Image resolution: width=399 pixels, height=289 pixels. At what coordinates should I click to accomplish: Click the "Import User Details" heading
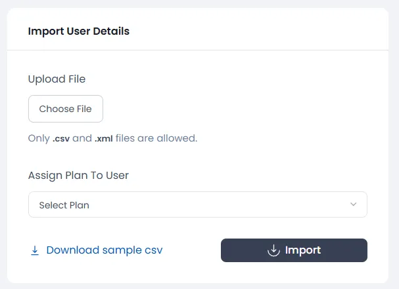pos(78,31)
